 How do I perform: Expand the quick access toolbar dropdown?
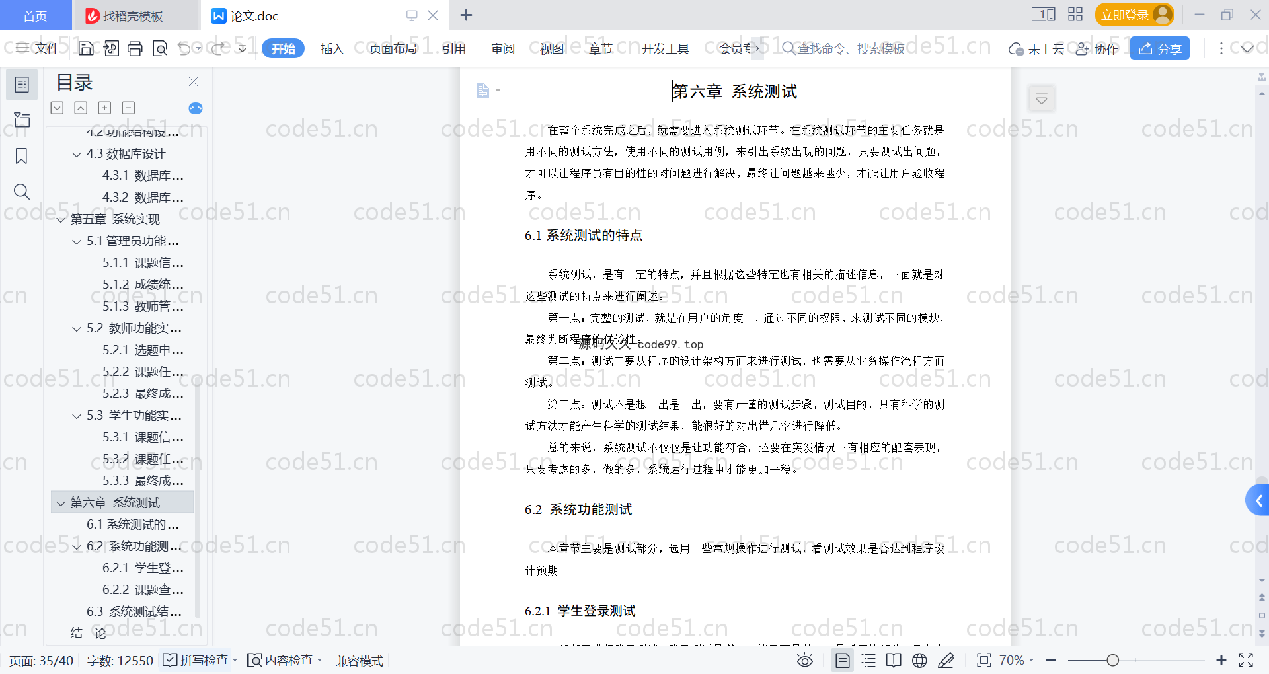243,48
